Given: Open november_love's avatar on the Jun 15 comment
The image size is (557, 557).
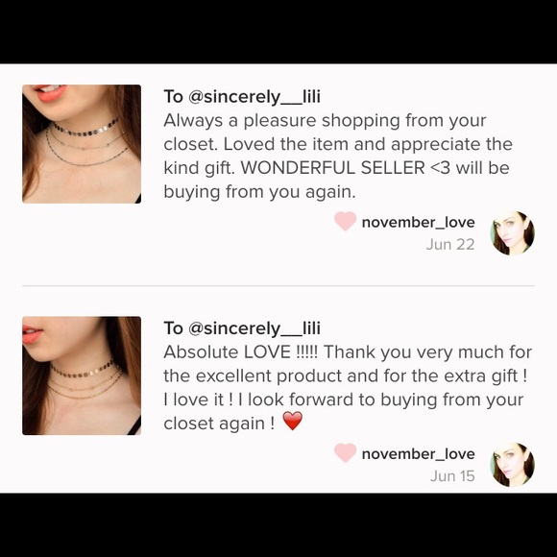Looking at the screenshot, I should pos(512,465).
